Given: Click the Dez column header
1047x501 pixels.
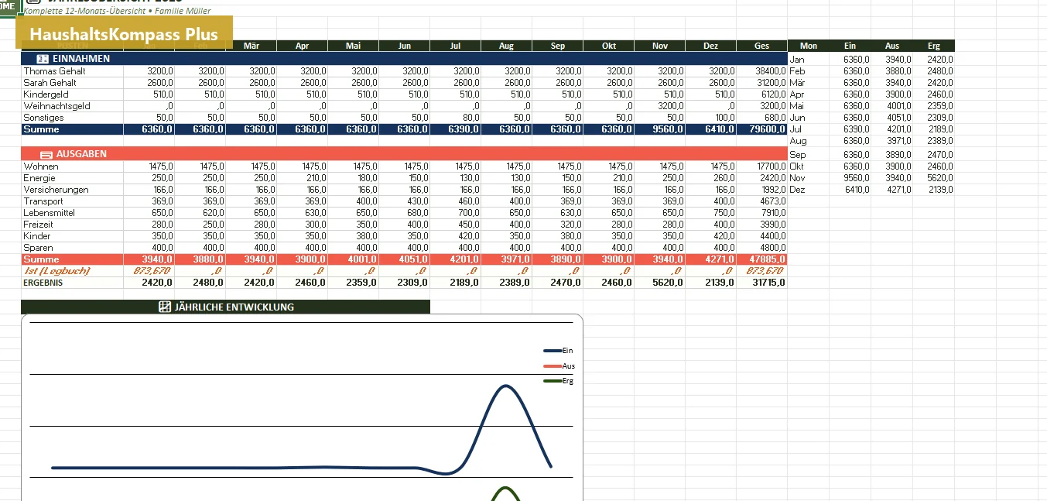Looking at the screenshot, I should coord(710,46).
